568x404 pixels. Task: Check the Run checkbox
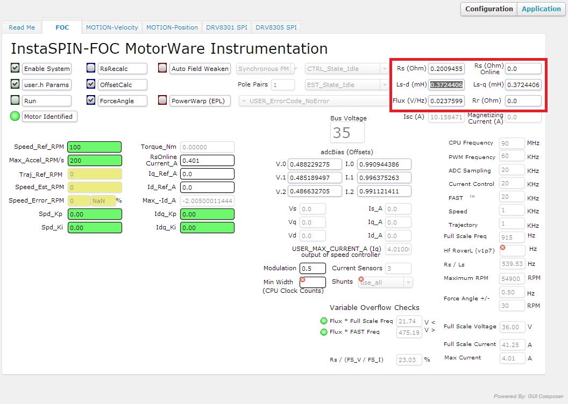click(x=15, y=100)
